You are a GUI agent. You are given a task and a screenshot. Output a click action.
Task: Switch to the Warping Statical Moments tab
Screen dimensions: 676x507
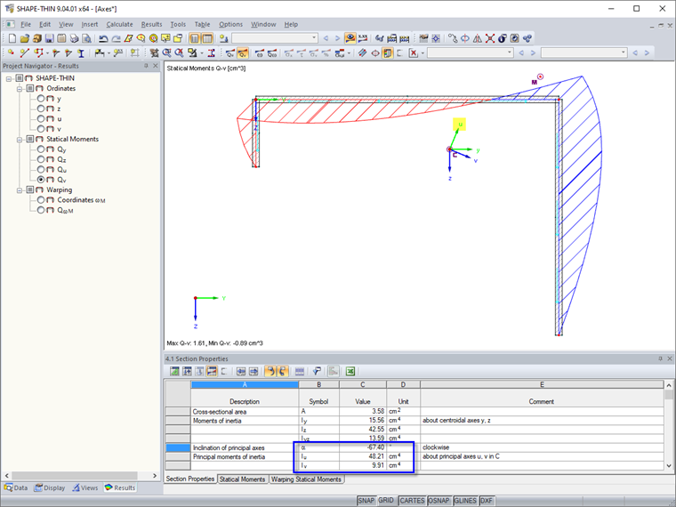pos(307,479)
